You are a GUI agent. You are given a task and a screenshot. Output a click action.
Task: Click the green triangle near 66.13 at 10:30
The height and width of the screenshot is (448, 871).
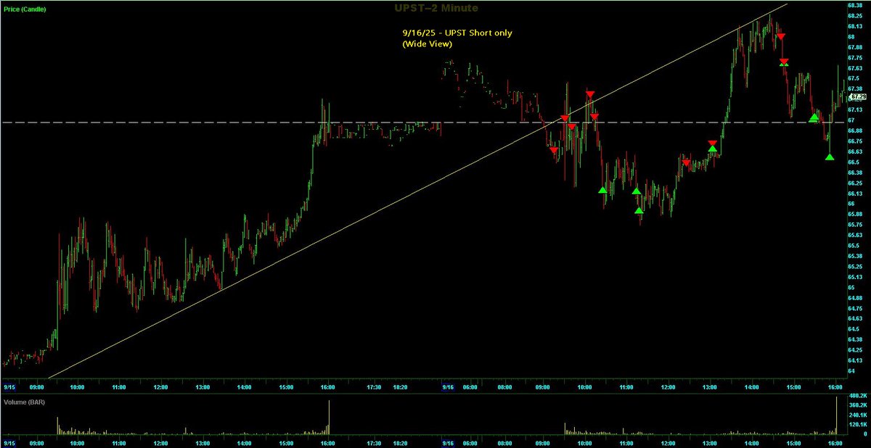tap(602, 190)
